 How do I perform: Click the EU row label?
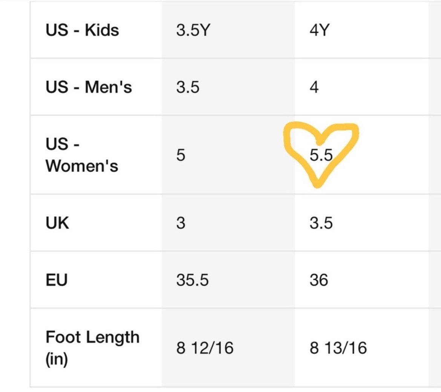pos(57,280)
